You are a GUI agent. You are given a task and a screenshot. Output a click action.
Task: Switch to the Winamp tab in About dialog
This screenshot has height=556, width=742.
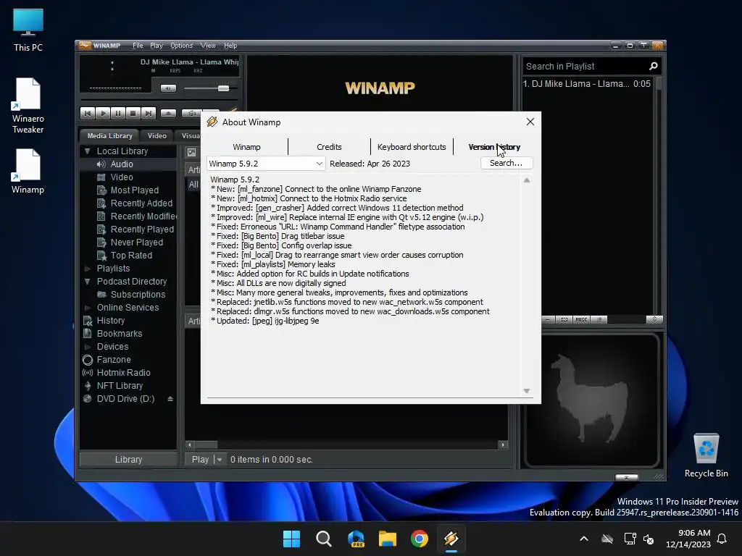pos(246,147)
